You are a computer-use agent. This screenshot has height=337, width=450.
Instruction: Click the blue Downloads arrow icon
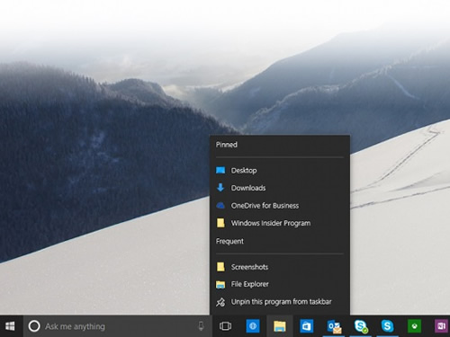tap(220, 188)
